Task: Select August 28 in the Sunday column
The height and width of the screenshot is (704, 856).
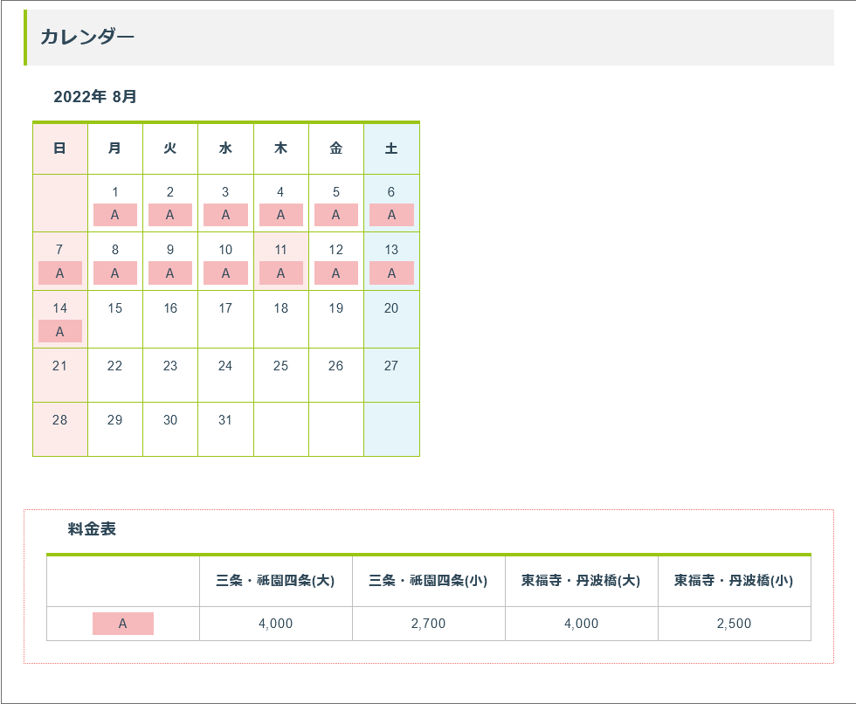Action: [x=59, y=420]
